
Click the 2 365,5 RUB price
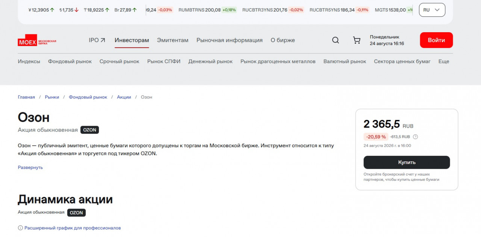[389, 124]
